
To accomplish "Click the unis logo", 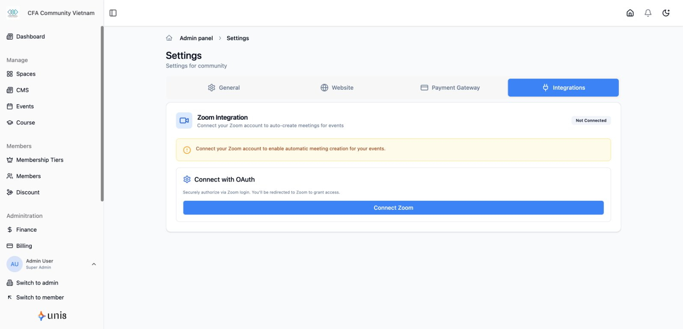I will (x=52, y=316).
